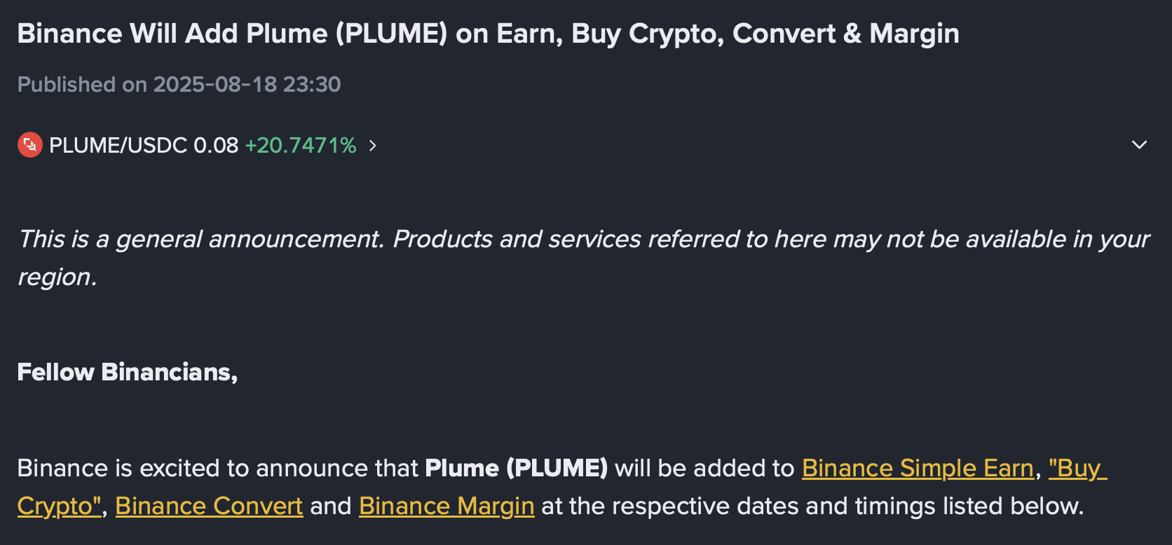Open the PLUME/USDC pair label
Image resolution: width=1172 pixels, height=545 pixels.
[118, 145]
